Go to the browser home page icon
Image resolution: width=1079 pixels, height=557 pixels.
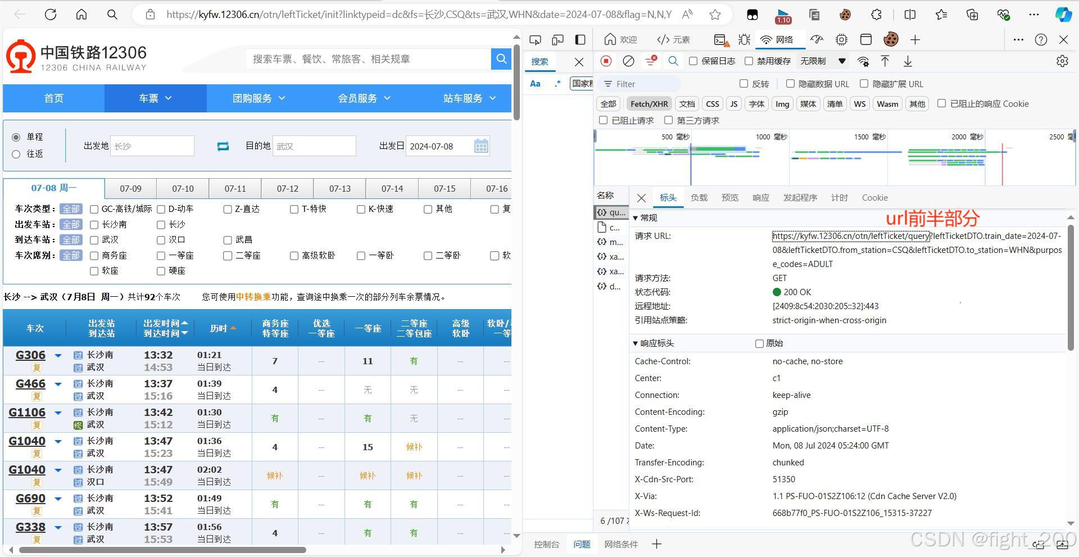pyautogui.click(x=81, y=15)
